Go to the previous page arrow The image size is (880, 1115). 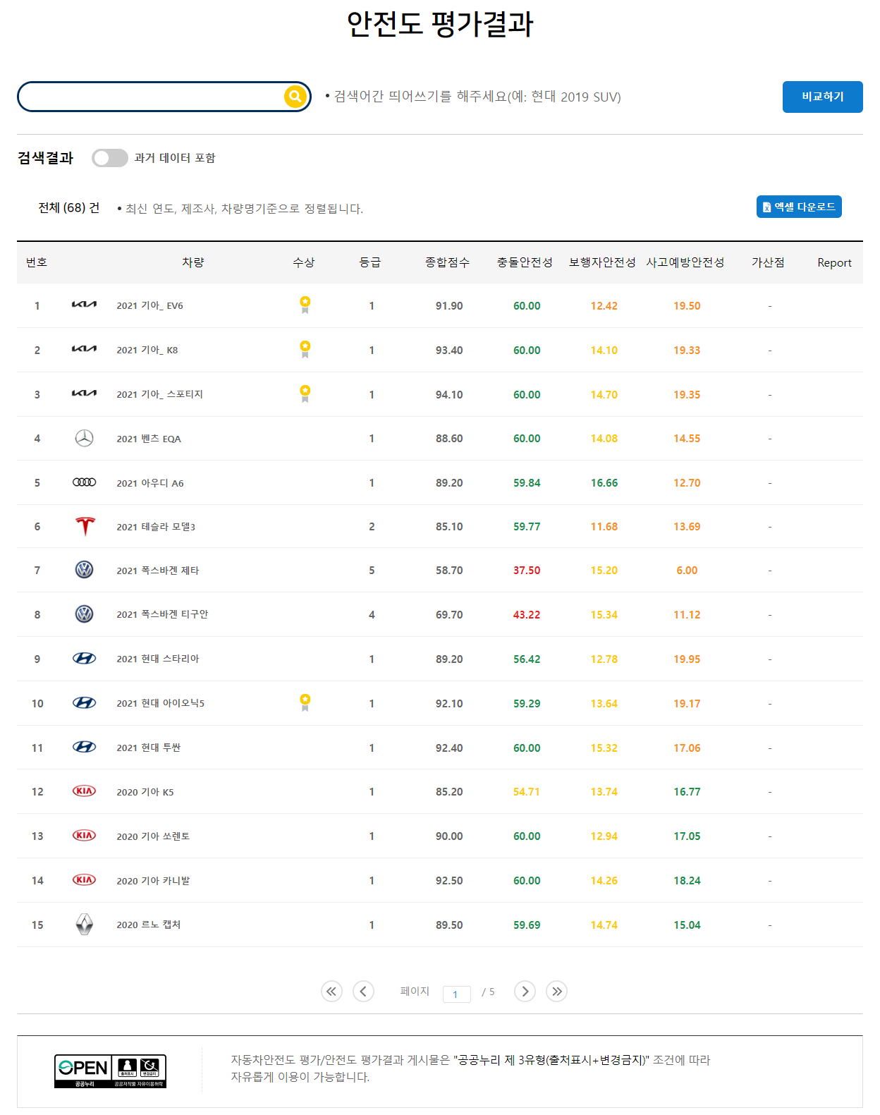[x=363, y=992]
